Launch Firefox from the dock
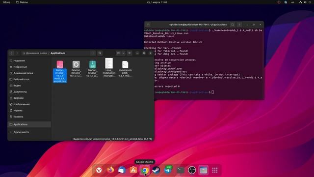Screen dimensions: 314x177 (110, 170)
